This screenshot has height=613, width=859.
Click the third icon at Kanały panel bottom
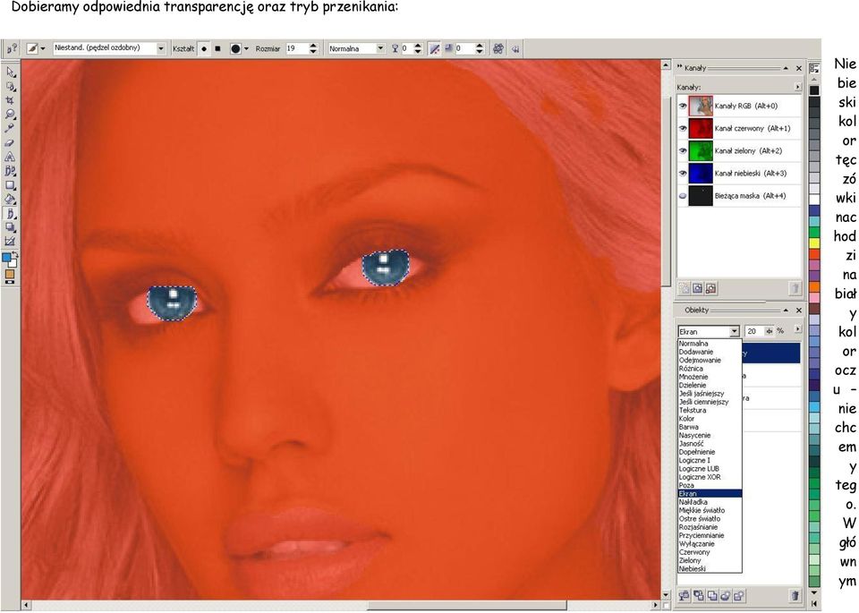(x=710, y=288)
